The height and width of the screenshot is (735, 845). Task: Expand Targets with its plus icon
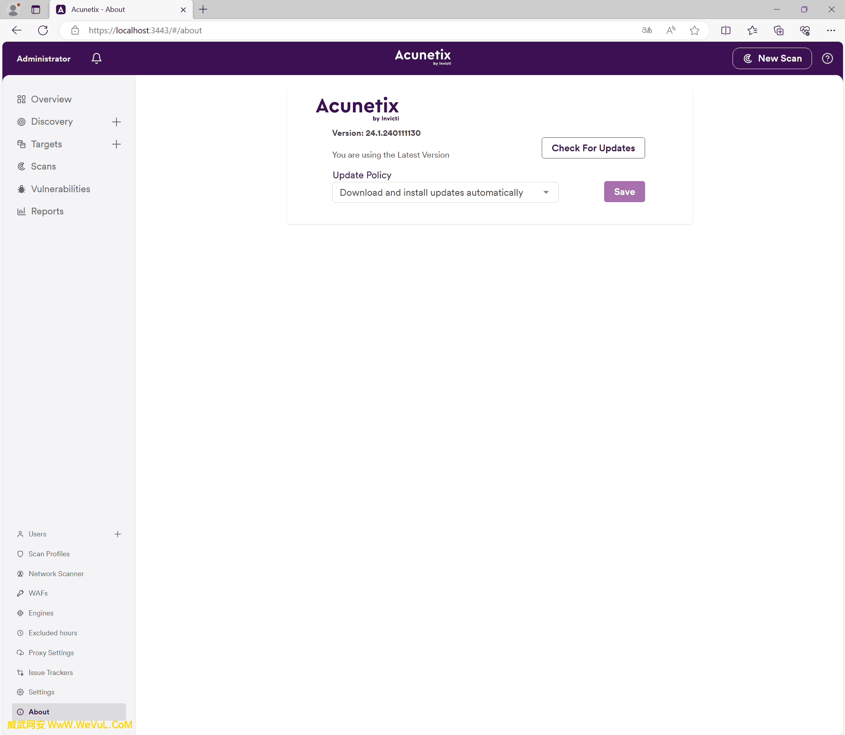coord(116,145)
